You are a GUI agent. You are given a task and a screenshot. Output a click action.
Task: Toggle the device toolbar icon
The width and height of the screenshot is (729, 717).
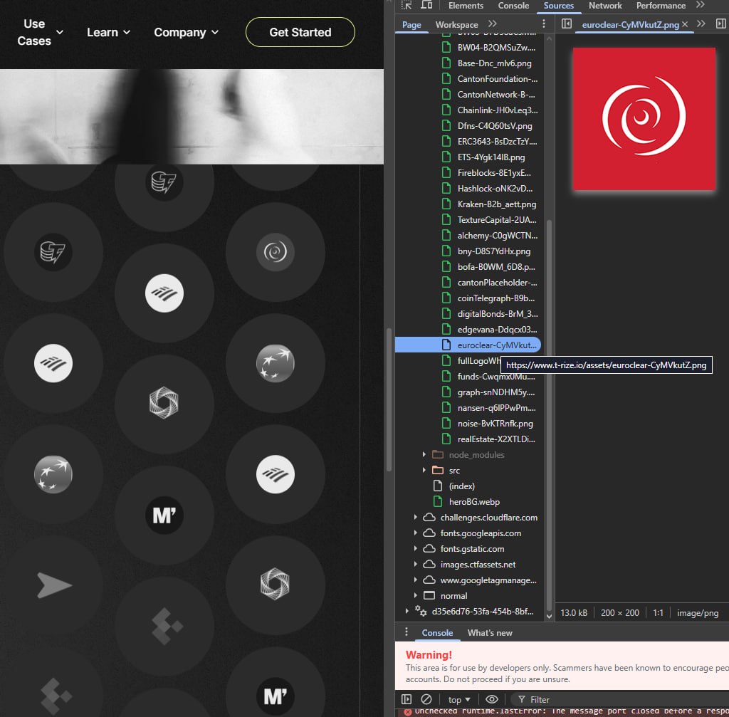click(427, 6)
